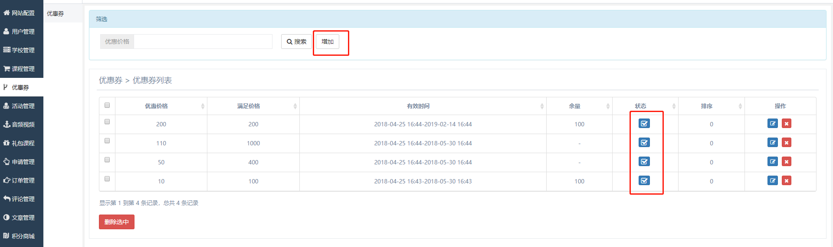Check the select-all checkbox in table header

(107, 105)
